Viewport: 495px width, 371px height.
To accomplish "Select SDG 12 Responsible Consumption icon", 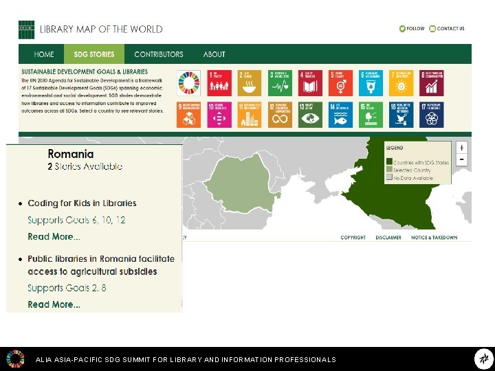I will tap(280, 115).
